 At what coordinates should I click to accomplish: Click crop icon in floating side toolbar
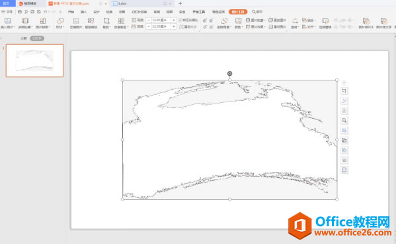pos(344,90)
